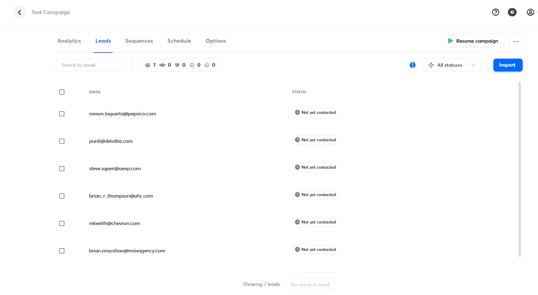The image size is (538, 295).
Task: Click clock icon on ramon.laguarta status
Action: [297, 113]
